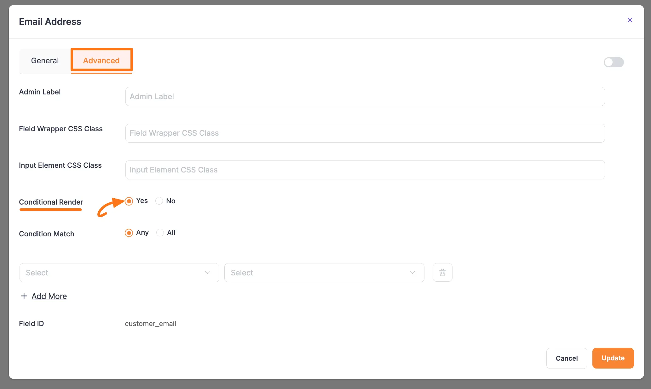The image size is (651, 389).
Task: Select No for Conditional Render
Action: pos(159,201)
